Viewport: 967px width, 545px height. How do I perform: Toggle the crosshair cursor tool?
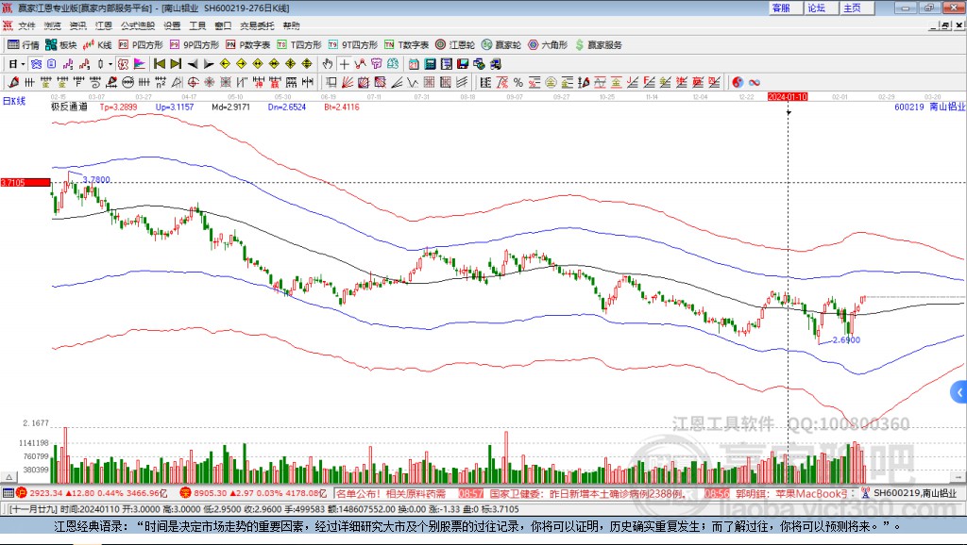tap(345, 63)
